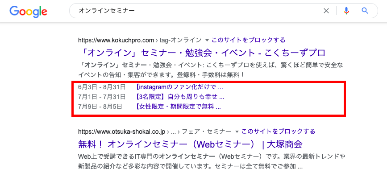The height and width of the screenshot is (177, 387).
Task: Click snippet text Web上で受講できるIT専門の
Action: (x=118, y=157)
